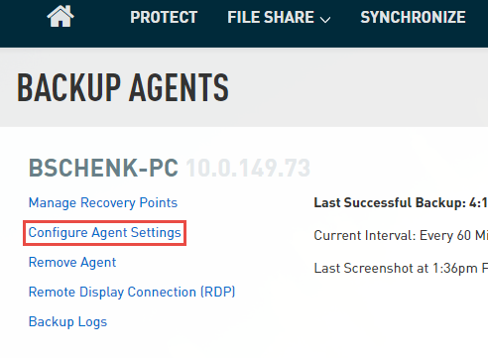Screen dimensions: 488x358
Task: Click the BACKUP AGENTS page heading
Action: pyautogui.click(x=123, y=87)
